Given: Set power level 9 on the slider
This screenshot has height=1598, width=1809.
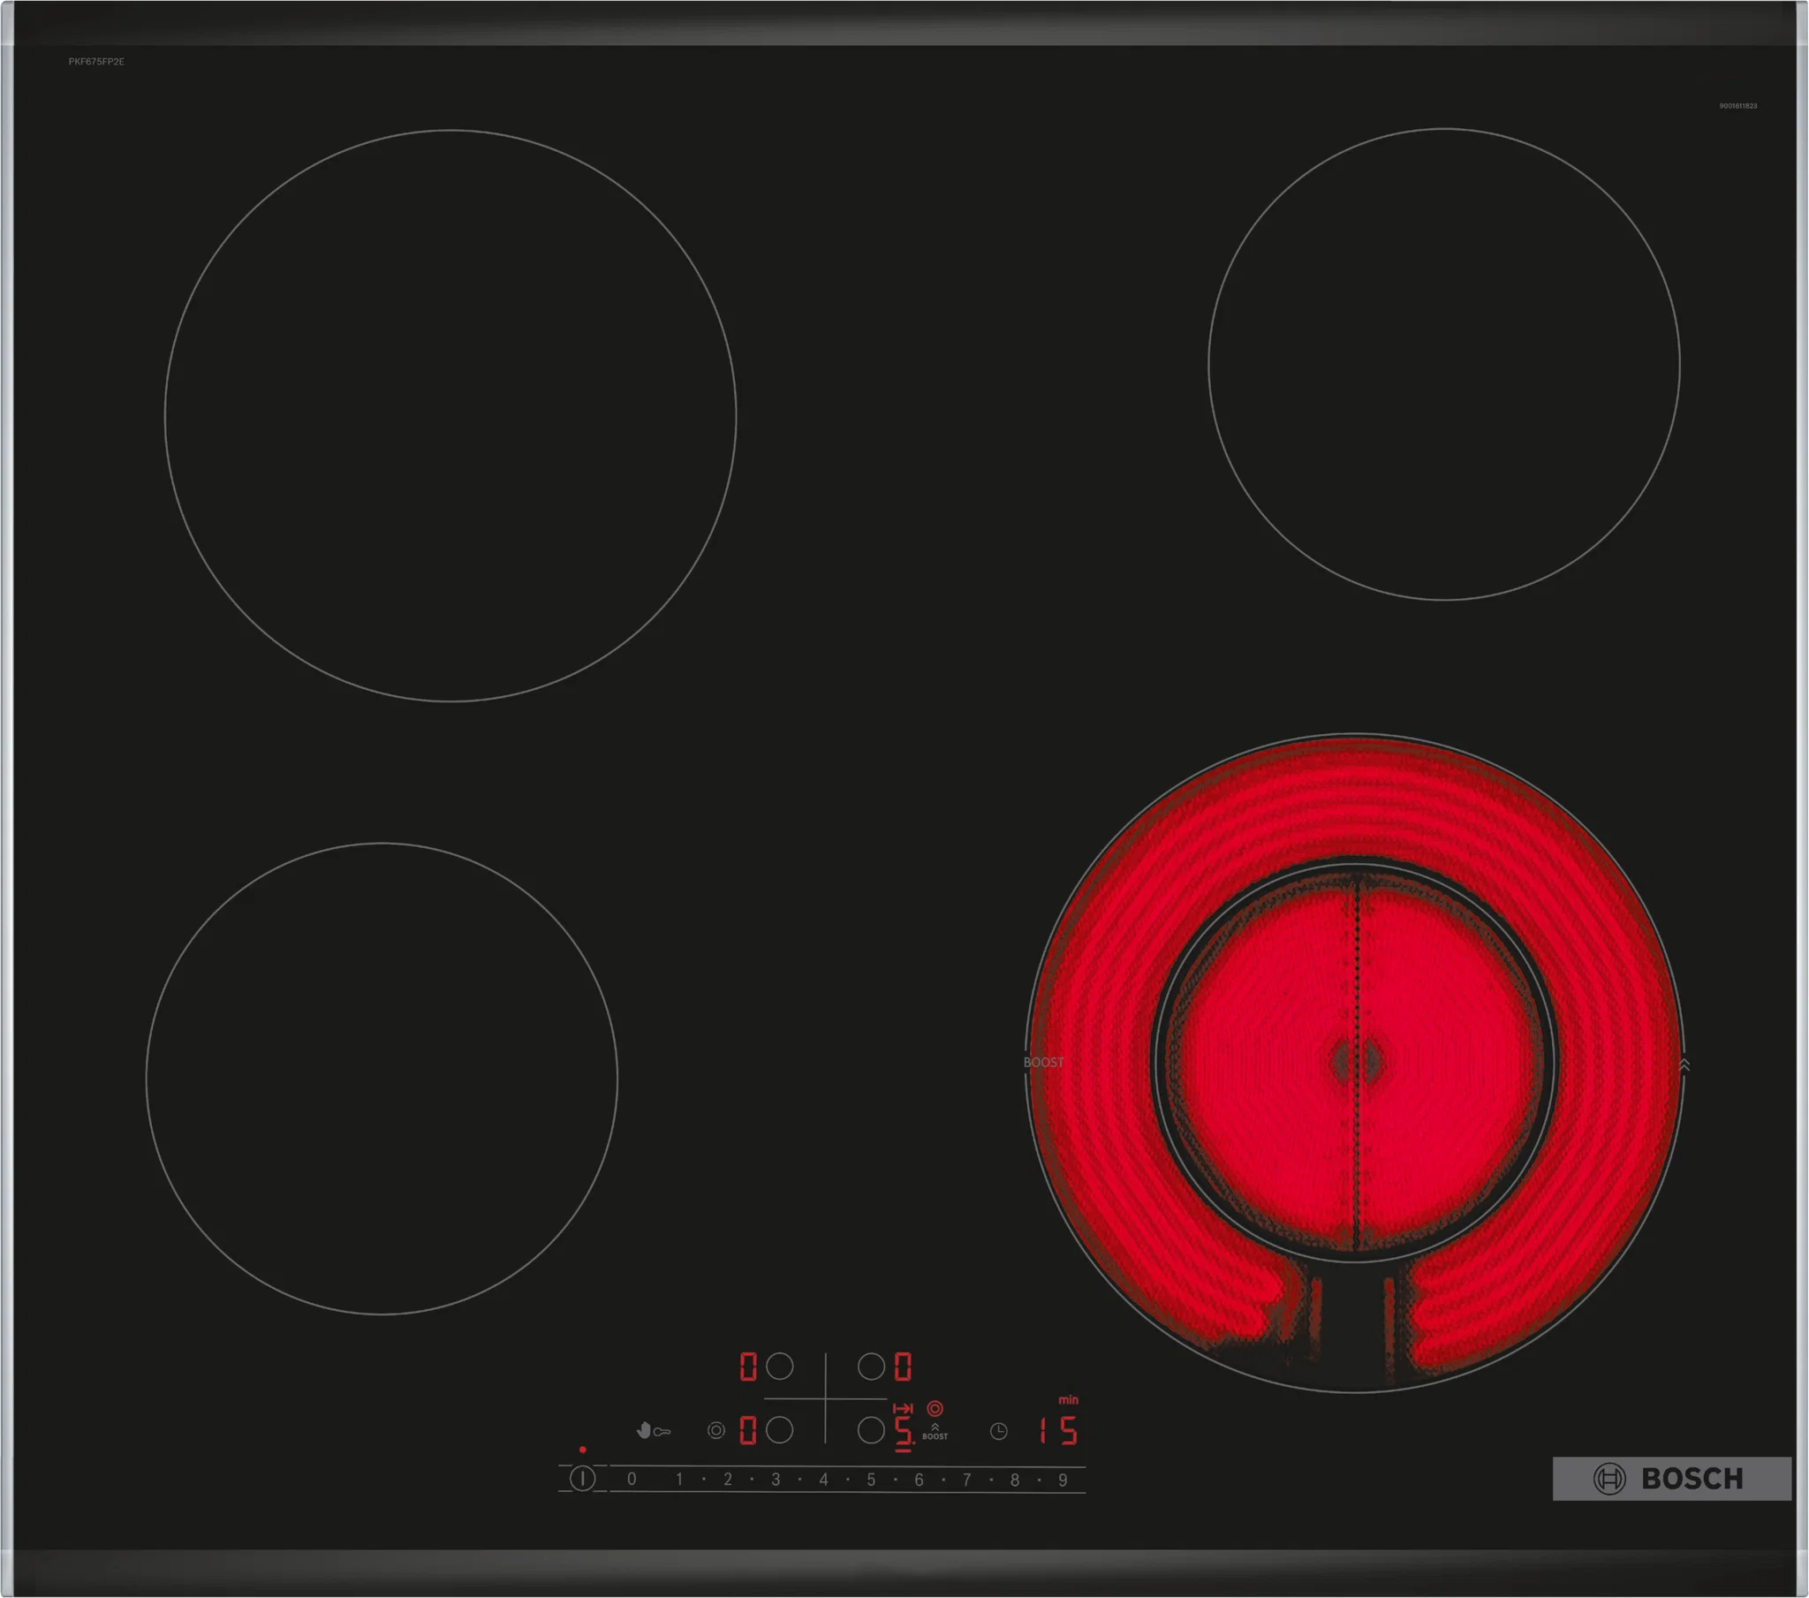Looking at the screenshot, I should [1062, 1481].
